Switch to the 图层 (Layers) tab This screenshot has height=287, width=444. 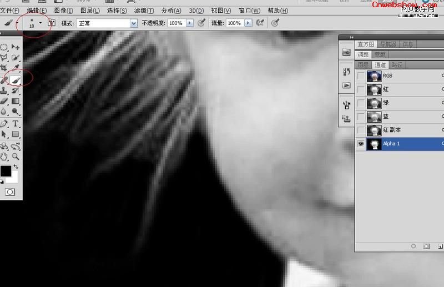(x=363, y=64)
